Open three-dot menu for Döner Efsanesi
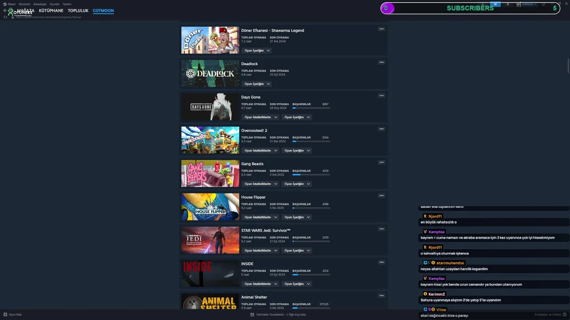Image resolution: width=570 pixels, height=320 pixels. [x=381, y=29]
